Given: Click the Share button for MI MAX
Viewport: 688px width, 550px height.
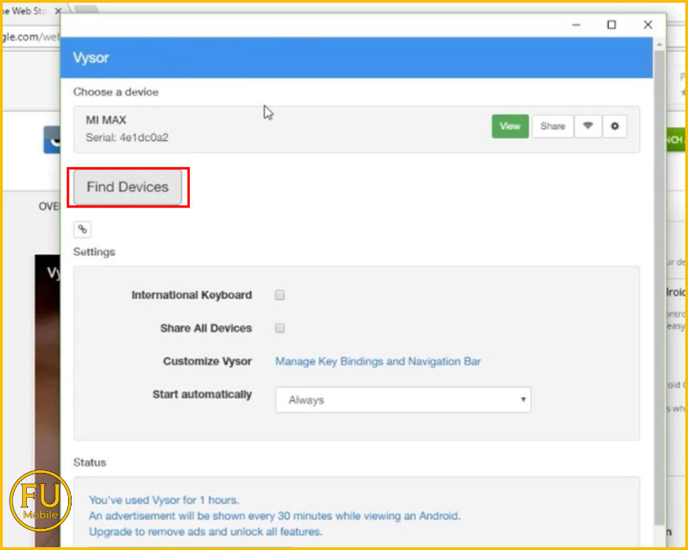Looking at the screenshot, I should point(552,126).
